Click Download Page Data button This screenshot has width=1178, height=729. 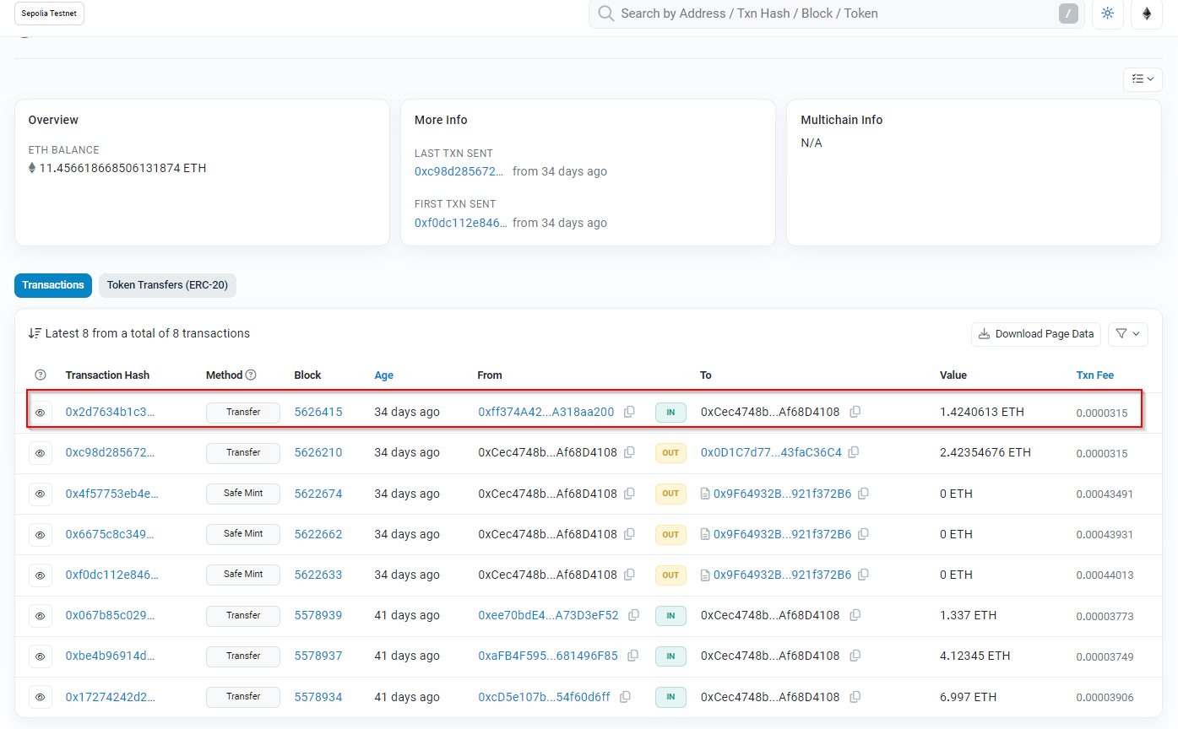click(x=1036, y=333)
